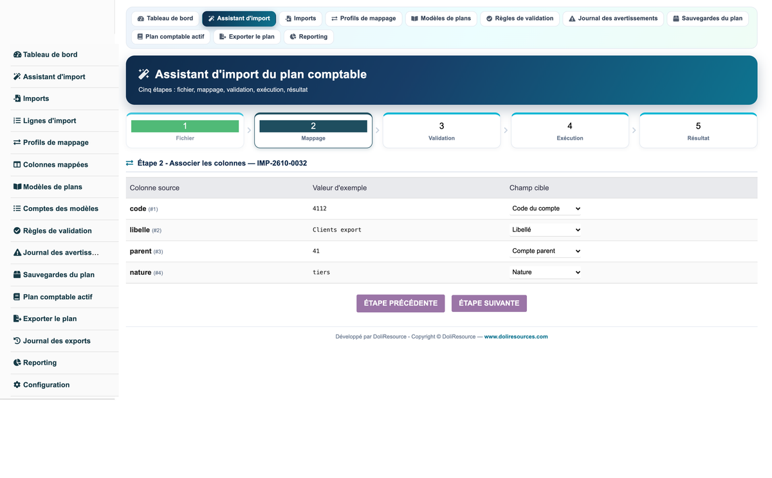
Task: Click the Colonne source column header
Action: click(x=154, y=188)
